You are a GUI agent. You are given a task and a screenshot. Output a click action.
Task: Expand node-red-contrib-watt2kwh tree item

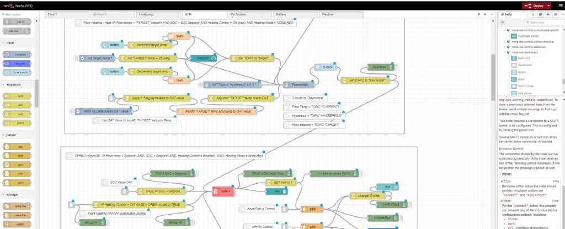point(504,47)
